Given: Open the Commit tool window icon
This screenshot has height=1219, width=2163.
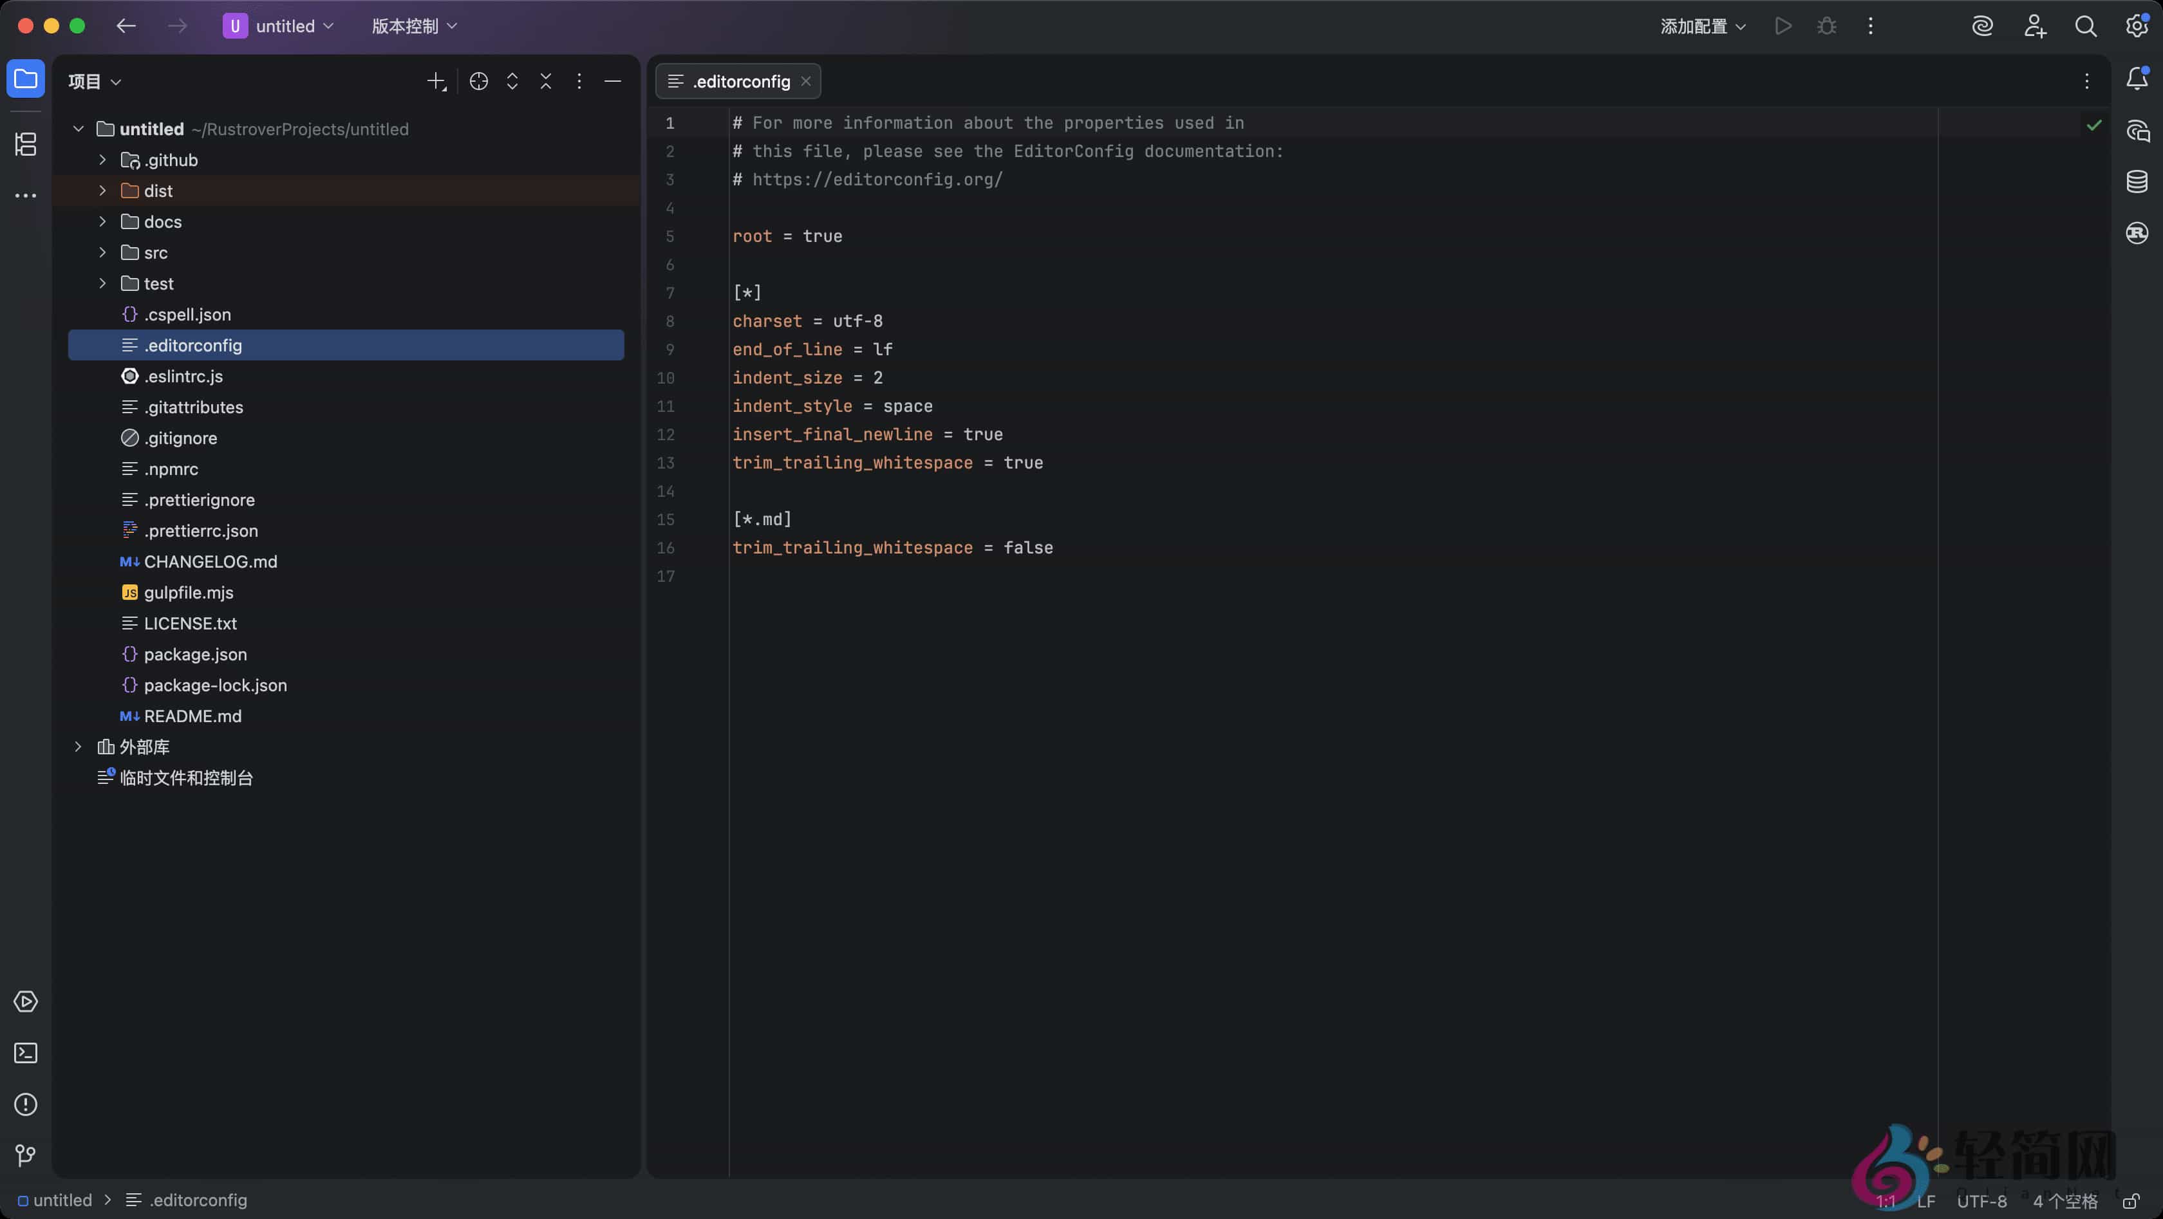Looking at the screenshot, I should click(x=25, y=144).
